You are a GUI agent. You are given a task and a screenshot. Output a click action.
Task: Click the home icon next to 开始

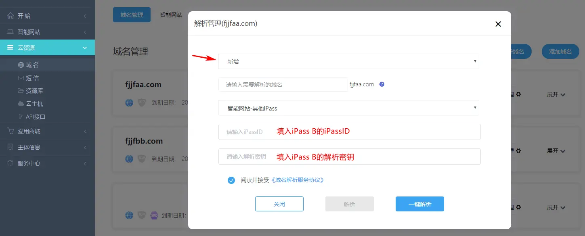pos(10,16)
